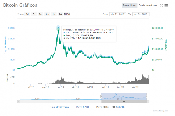Toggle Cap. de Mercado series in legend
This screenshot has width=175, height=116.
coord(58,107)
